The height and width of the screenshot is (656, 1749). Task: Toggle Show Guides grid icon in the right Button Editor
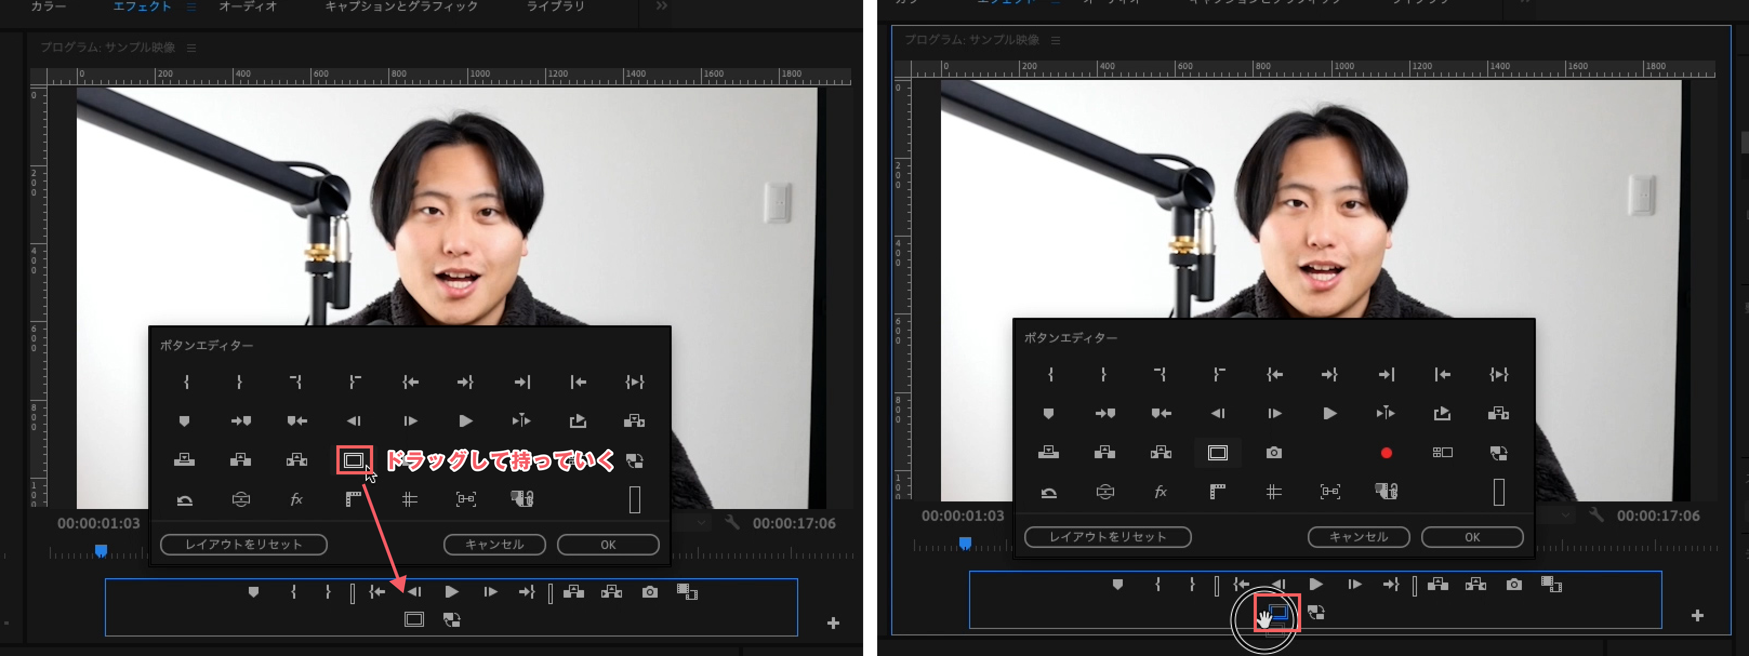1274,492
